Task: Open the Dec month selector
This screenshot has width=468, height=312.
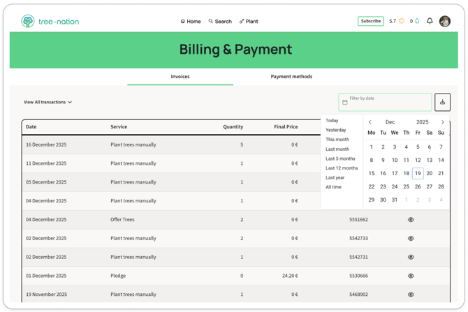Action: (390, 122)
